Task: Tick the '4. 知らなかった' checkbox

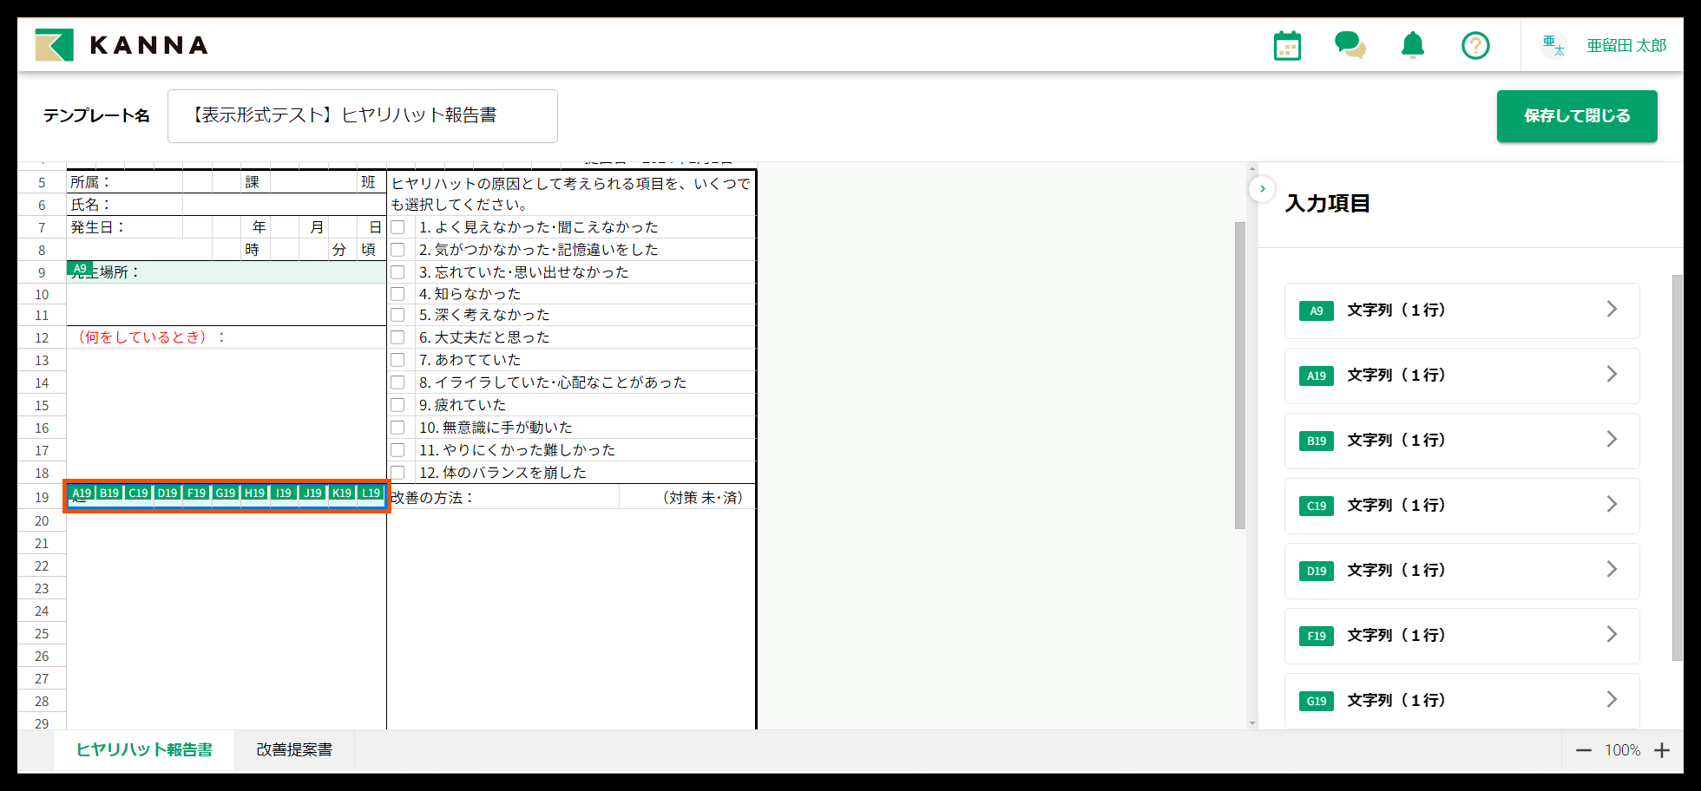Action: [398, 294]
